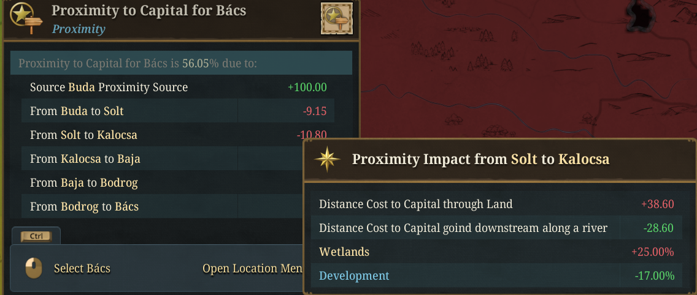Screen dimensions: 697x295
Task: Click the Proximity to Capital for Bács title
Action: (x=149, y=10)
